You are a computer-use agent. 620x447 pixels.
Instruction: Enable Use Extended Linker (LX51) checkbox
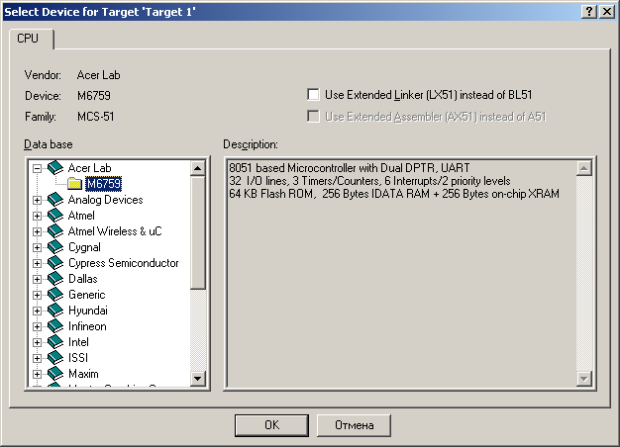point(313,95)
